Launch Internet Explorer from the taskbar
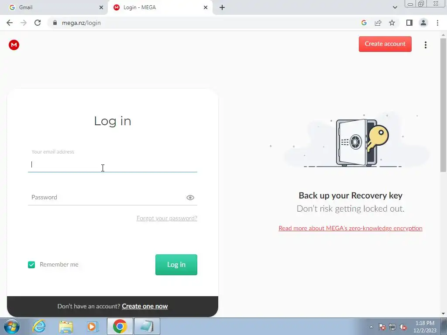The width and height of the screenshot is (447, 335). (39, 326)
